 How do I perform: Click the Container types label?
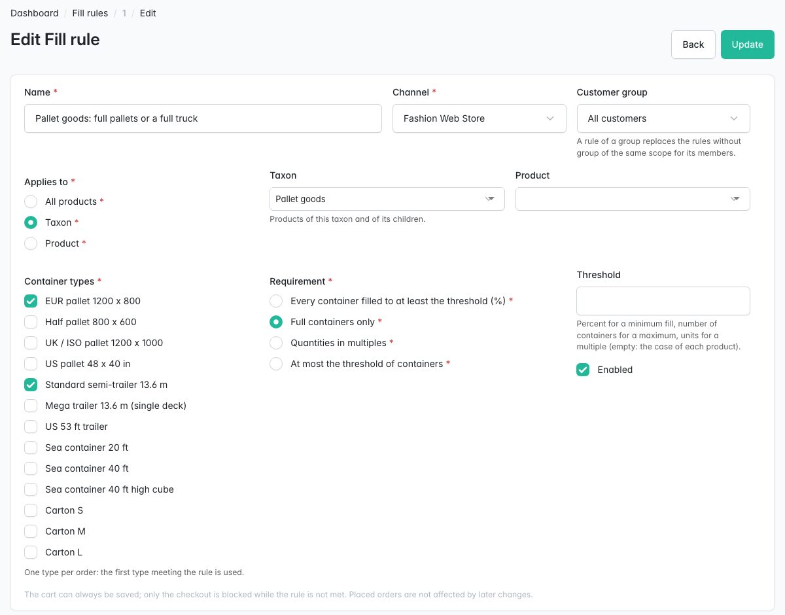click(63, 281)
